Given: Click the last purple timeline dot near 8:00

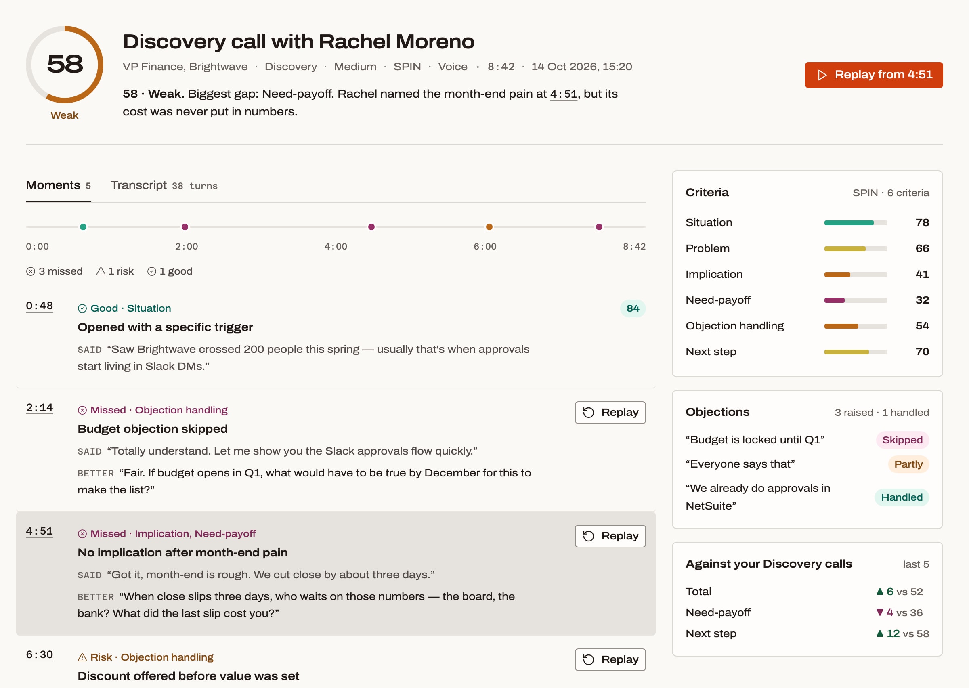Looking at the screenshot, I should point(599,227).
